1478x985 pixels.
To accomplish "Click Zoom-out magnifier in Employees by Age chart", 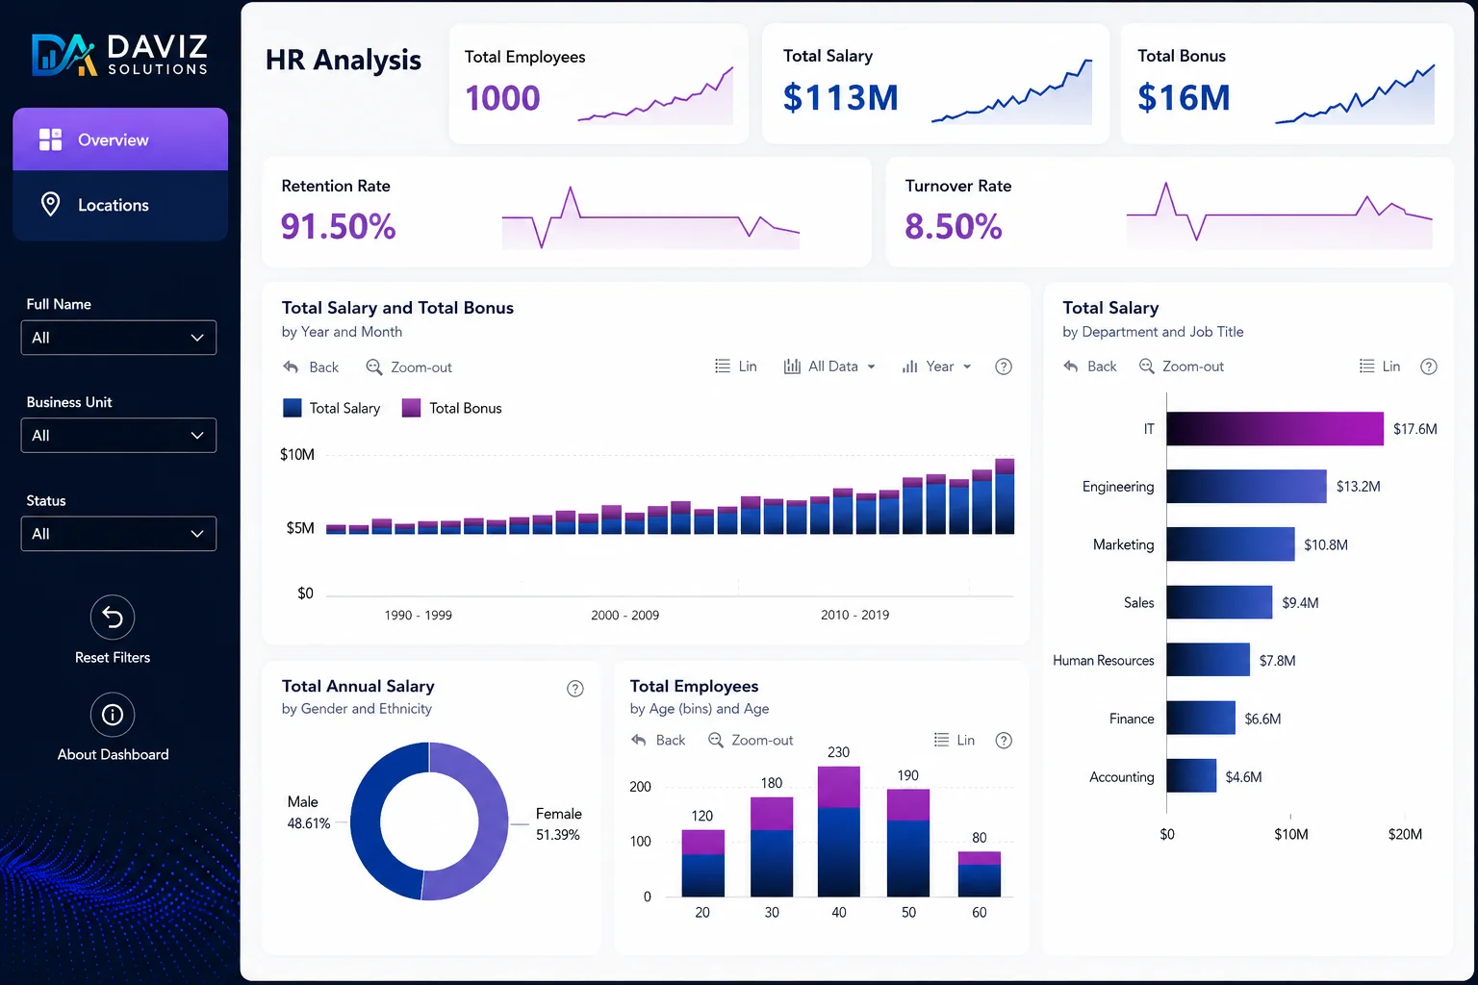I will (x=716, y=740).
